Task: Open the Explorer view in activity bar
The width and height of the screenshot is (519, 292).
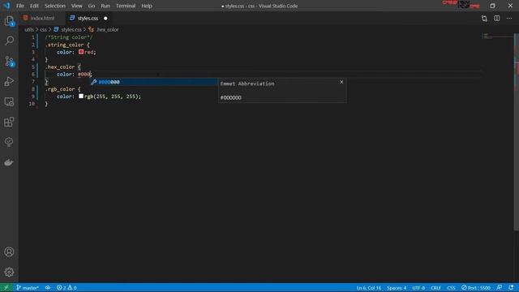Action: coord(9,21)
